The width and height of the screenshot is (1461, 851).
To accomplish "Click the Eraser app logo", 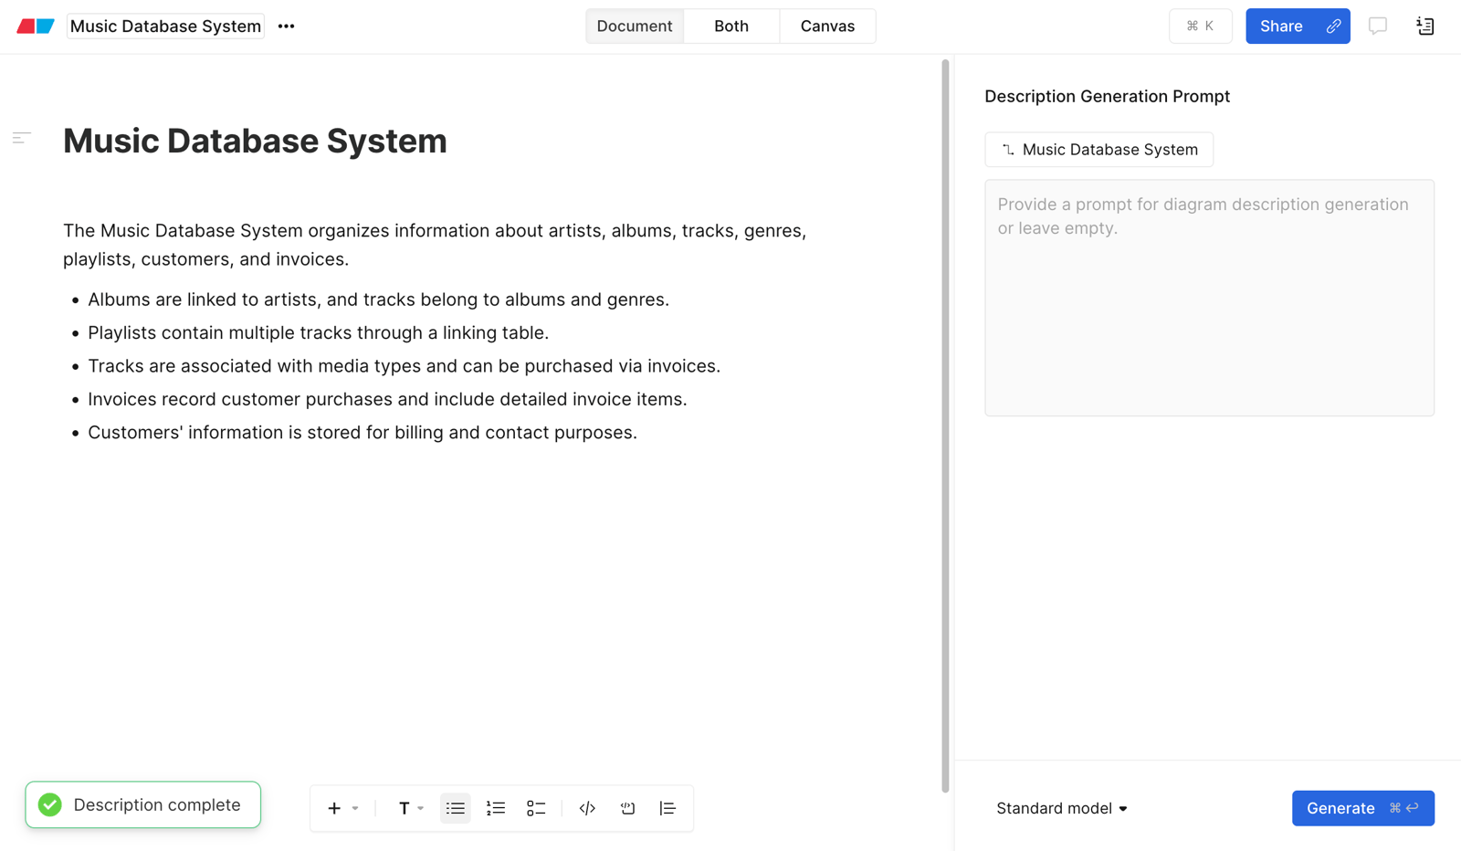I will coord(36,26).
